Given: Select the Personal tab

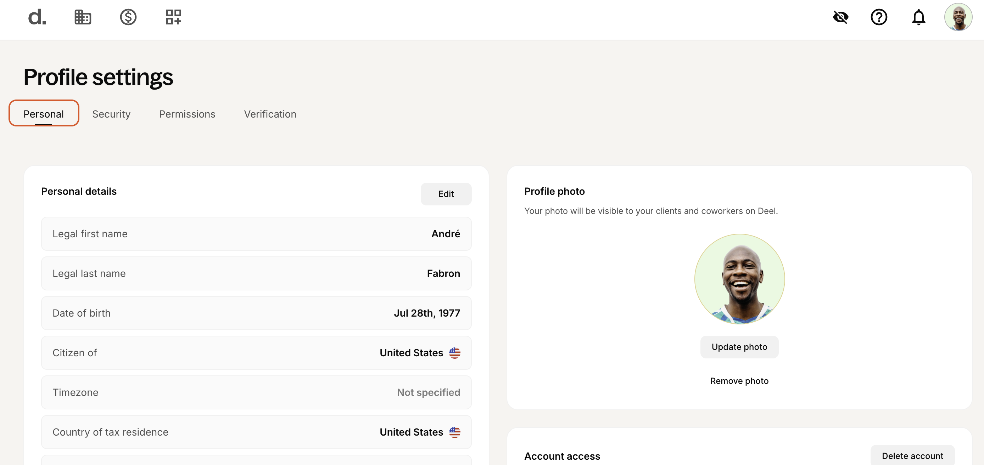Looking at the screenshot, I should [x=44, y=113].
